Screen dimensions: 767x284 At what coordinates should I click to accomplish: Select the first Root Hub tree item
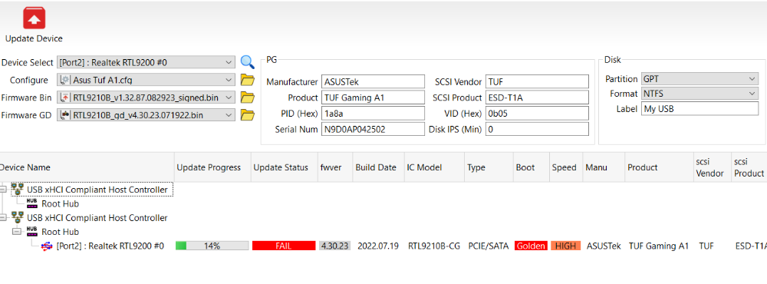pyautogui.click(x=52, y=203)
